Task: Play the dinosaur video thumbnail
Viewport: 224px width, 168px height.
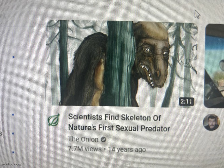Action: 122,64
